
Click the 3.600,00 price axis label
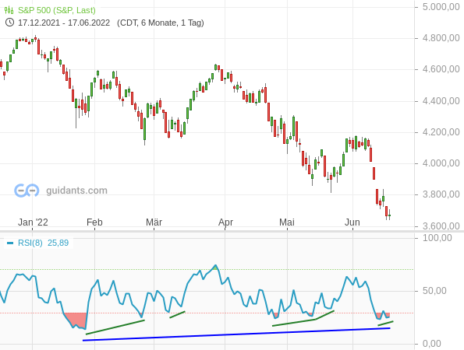coord(441,226)
